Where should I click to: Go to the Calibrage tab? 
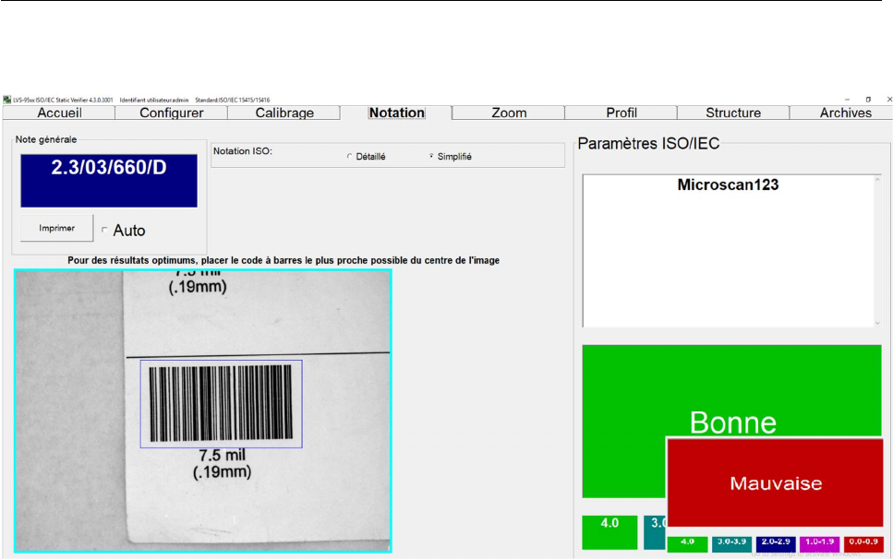pyautogui.click(x=284, y=113)
